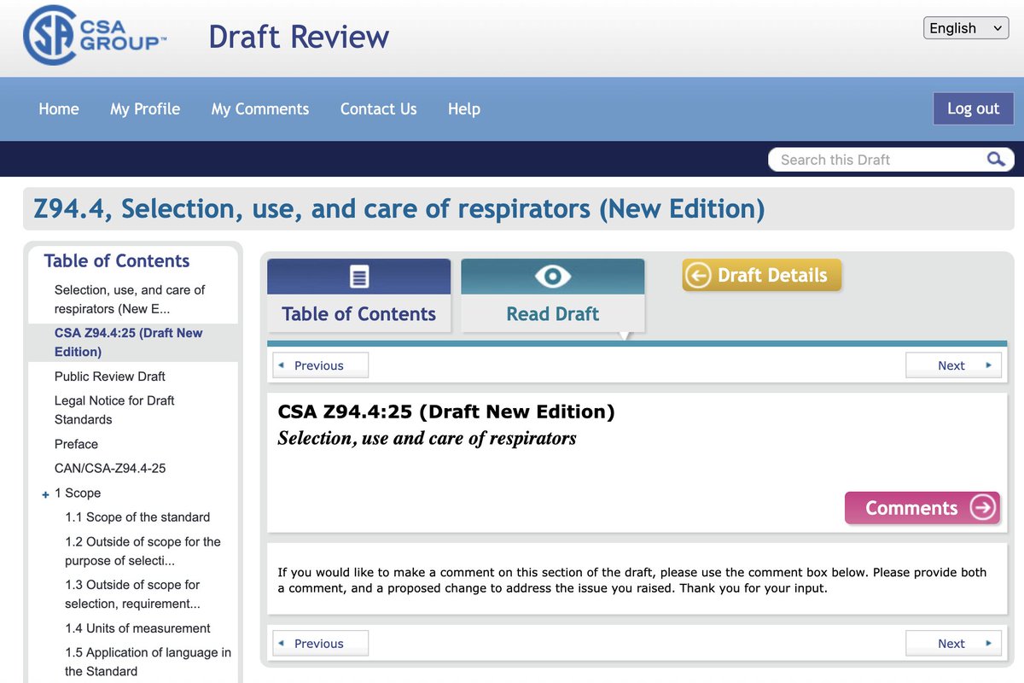Open the Preface section link
The height and width of the screenshot is (683, 1024).
76,443
